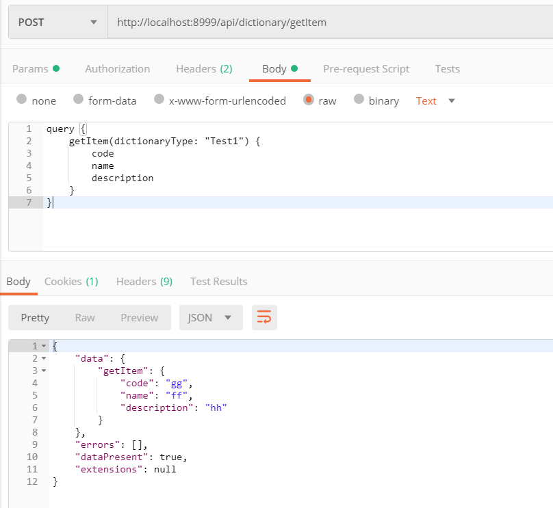Image resolution: width=553 pixels, height=508 pixels.
Task: Collapse the root object on line 1
Action: pyautogui.click(x=44, y=347)
